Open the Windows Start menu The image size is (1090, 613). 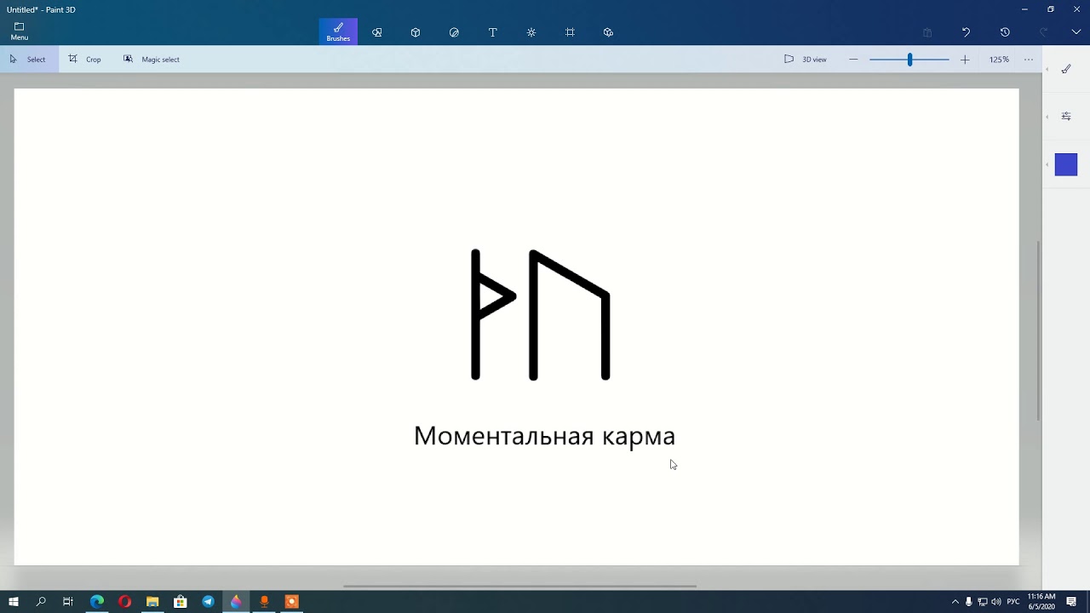14,602
